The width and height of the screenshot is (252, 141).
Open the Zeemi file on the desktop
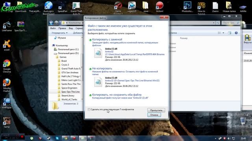(x=215, y=7)
